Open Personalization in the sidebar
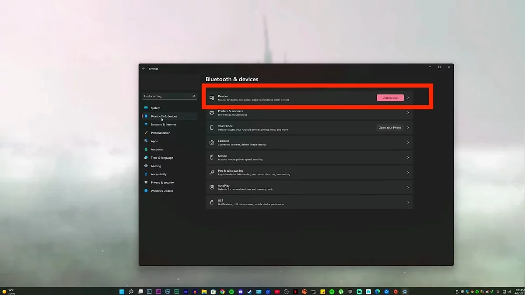The height and width of the screenshot is (295, 525). [x=161, y=133]
